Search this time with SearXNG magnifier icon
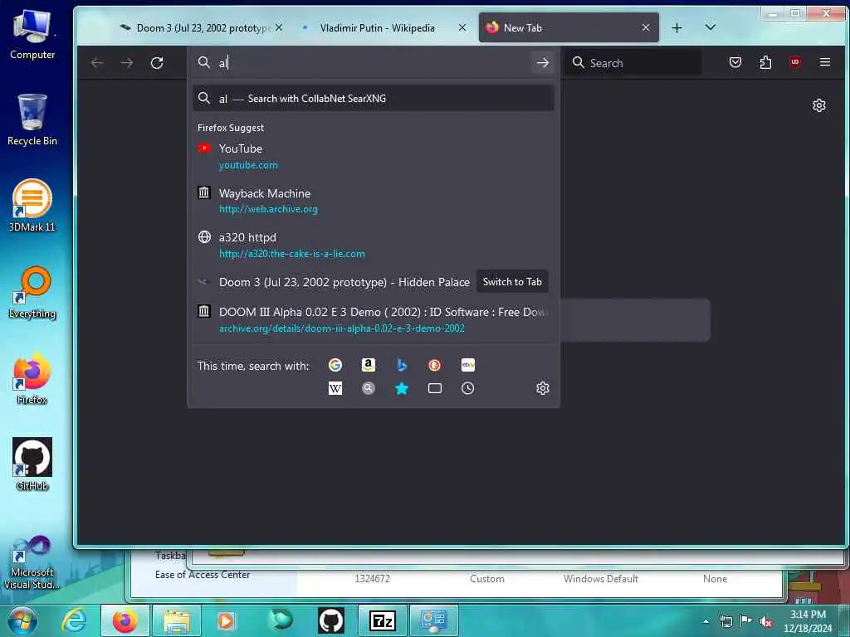 coord(368,388)
